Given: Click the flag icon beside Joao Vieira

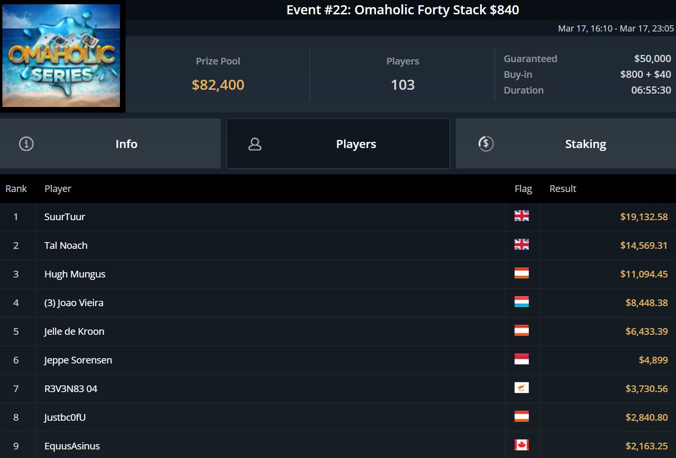Looking at the screenshot, I should pyautogui.click(x=521, y=302).
